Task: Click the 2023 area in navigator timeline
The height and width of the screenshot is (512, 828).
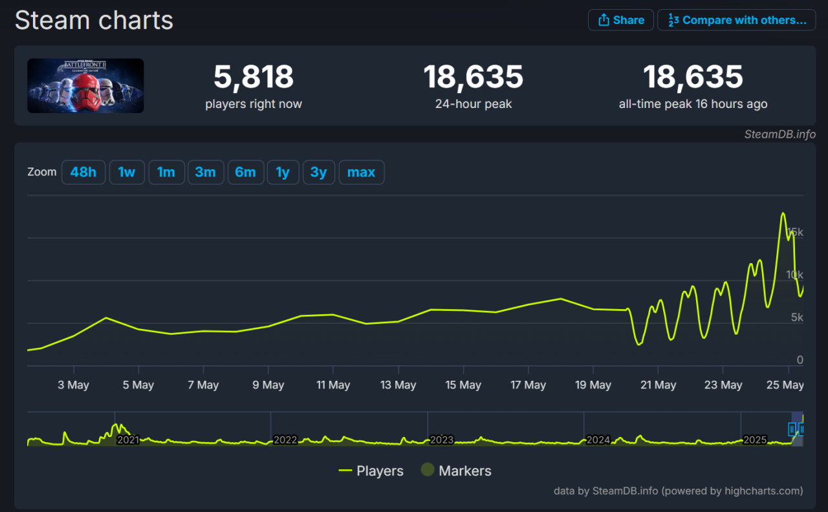Action: click(x=441, y=440)
